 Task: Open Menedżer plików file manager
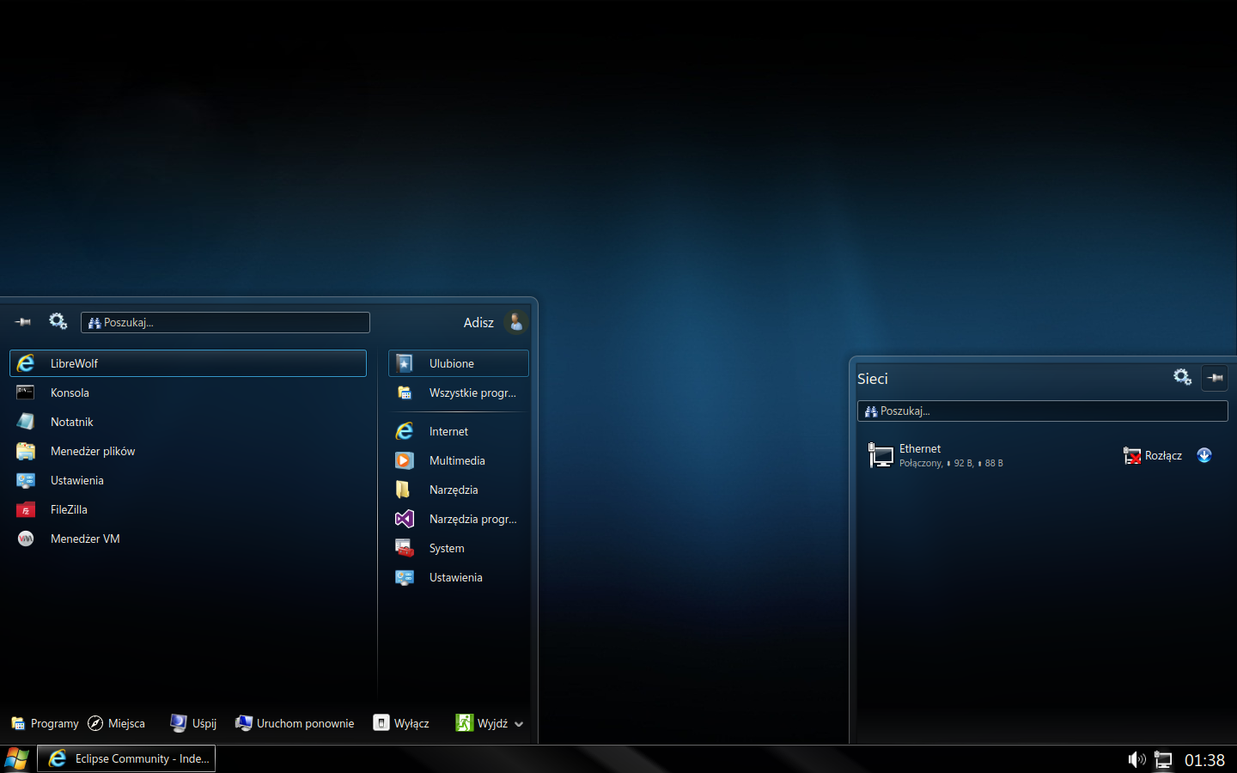click(x=92, y=451)
